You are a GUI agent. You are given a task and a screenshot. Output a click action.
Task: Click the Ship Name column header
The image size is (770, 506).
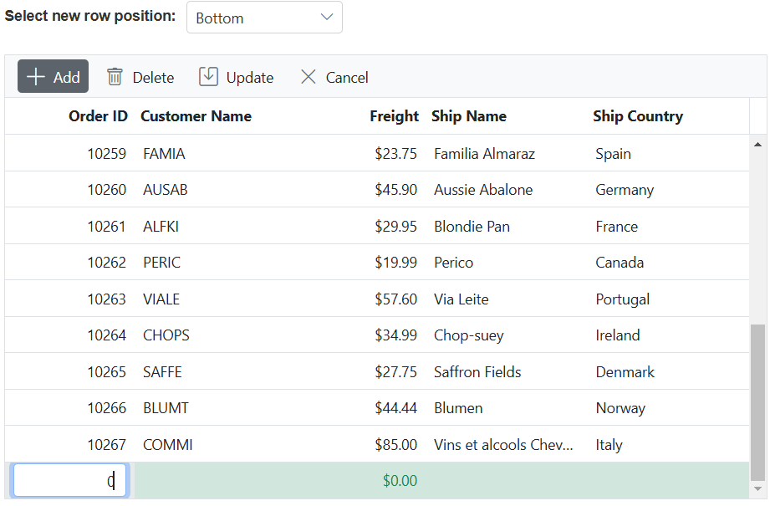[469, 116]
